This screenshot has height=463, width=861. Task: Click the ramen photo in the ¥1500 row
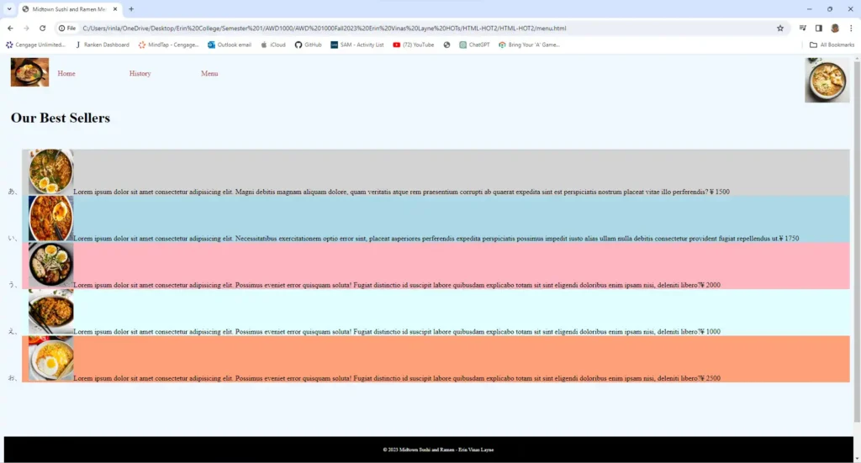(51, 171)
